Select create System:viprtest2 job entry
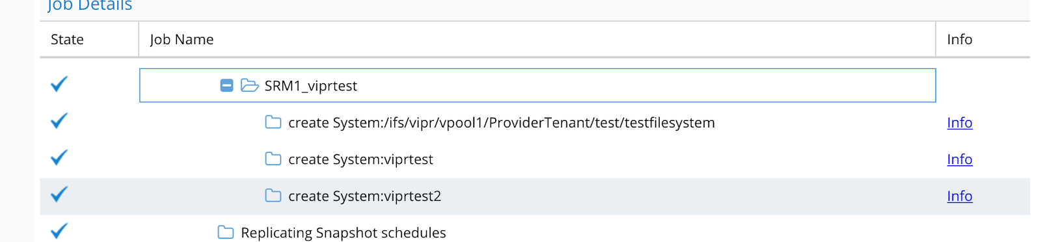Viewport: 1041px width, 242px height. point(364,196)
